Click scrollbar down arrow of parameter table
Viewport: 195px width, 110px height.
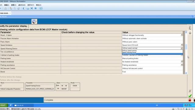tap(186, 73)
